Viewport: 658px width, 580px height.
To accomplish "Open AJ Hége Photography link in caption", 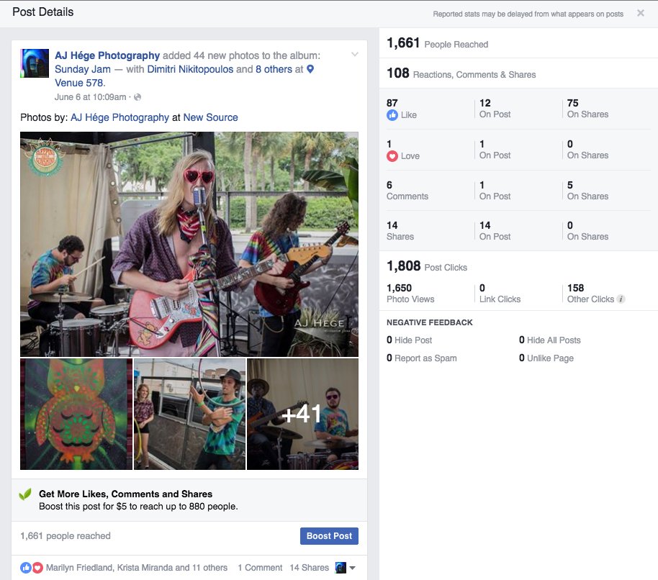I will [120, 117].
